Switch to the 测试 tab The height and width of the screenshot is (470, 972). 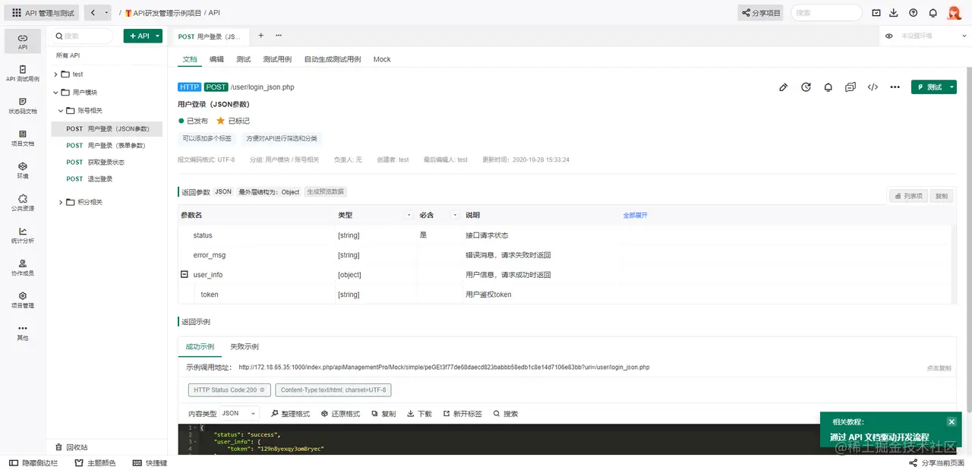point(244,59)
